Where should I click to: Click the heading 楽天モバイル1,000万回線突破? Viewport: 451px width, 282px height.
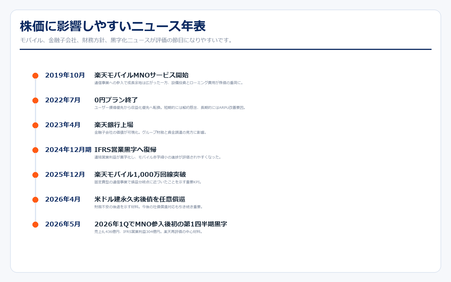(x=140, y=175)
